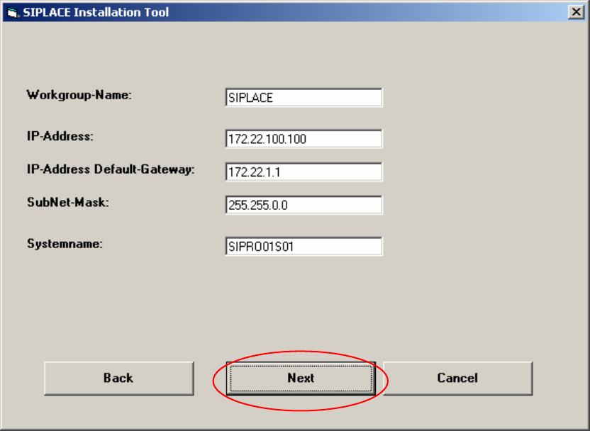Image resolution: width=590 pixels, height=431 pixels.
Task: Click the SubNet-Mask field 255.255.0.0
Action: [x=304, y=205]
